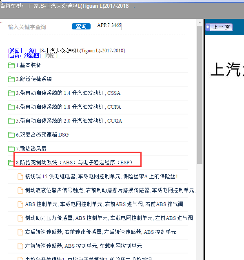
Task: Click folder icon beside 2.0 升汽油发动机 CUGA
Action: [11, 121]
